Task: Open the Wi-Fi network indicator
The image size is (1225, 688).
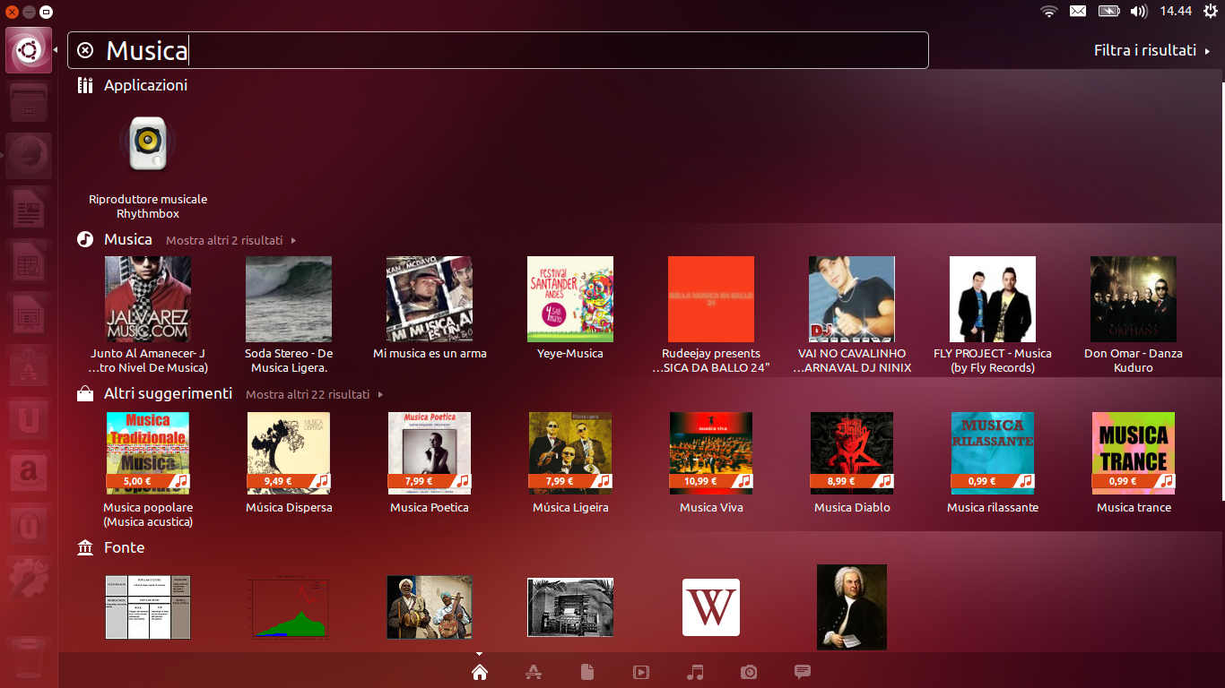Action: [x=1049, y=11]
